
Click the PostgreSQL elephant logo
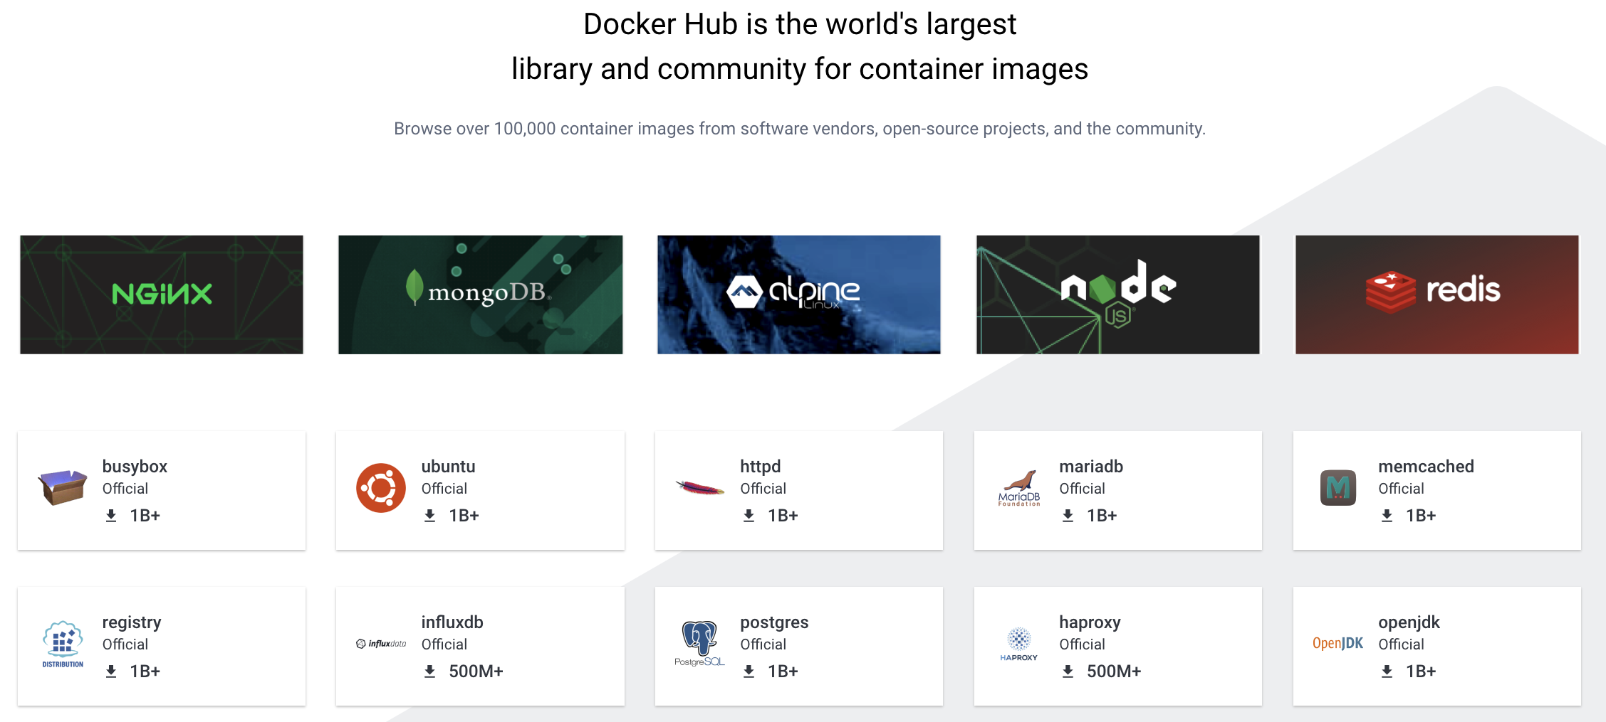coord(699,644)
